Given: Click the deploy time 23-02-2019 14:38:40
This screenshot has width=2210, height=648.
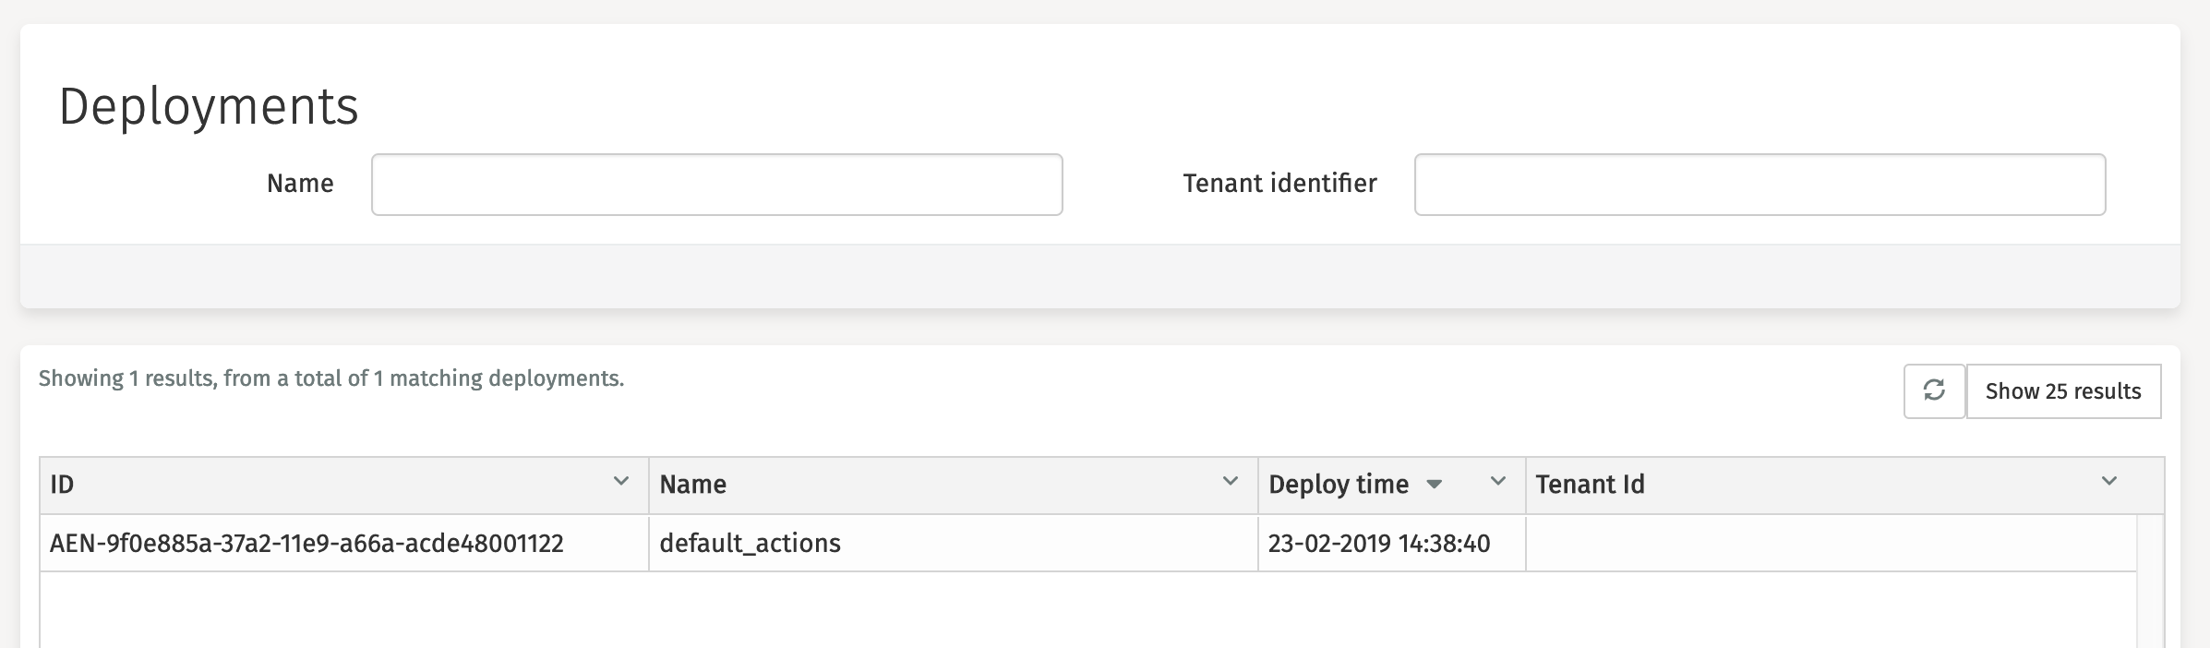Looking at the screenshot, I should point(1379,543).
